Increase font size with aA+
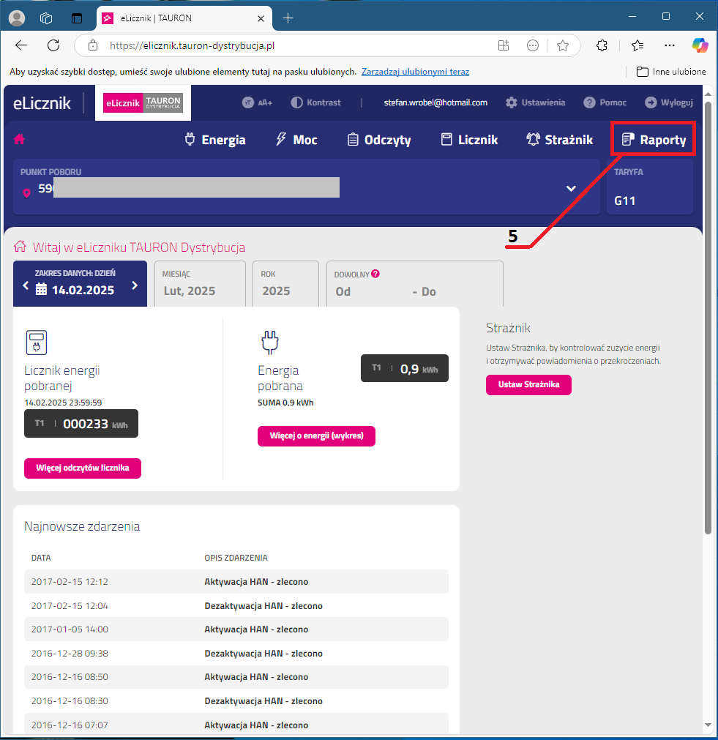Screen dimensions: 718x740 (258, 102)
